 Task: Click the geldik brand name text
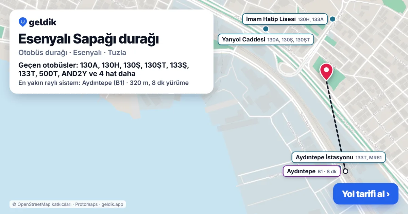(x=42, y=22)
